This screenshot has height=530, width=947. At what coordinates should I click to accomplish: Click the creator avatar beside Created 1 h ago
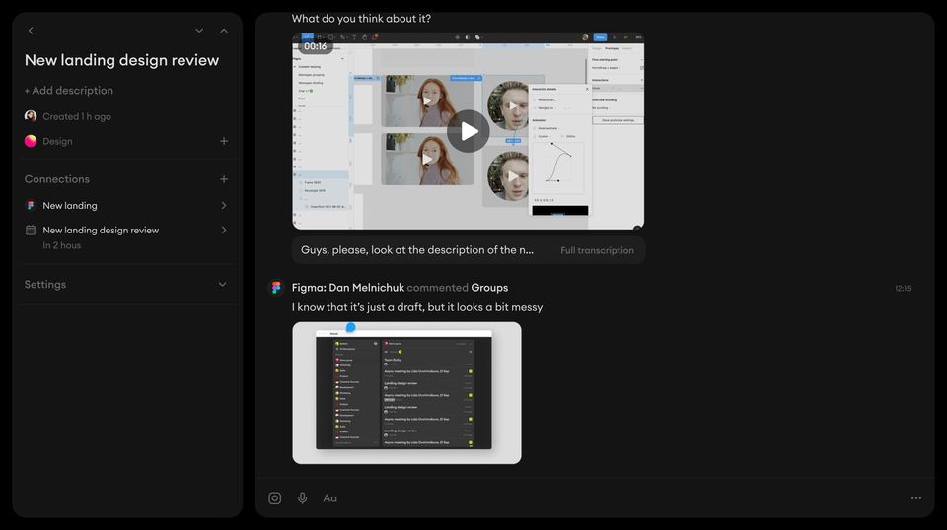[31, 116]
